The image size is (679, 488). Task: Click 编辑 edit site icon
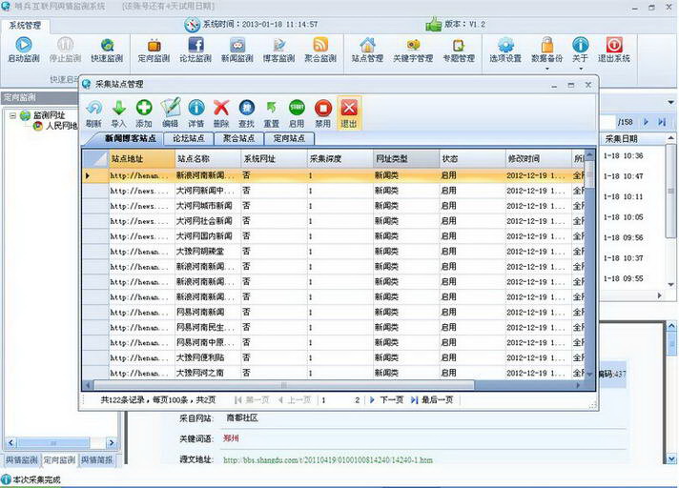pos(170,113)
